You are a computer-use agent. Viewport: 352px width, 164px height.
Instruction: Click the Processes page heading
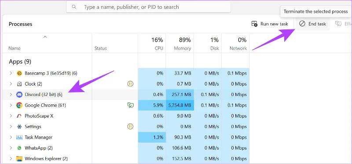(x=20, y=24)
